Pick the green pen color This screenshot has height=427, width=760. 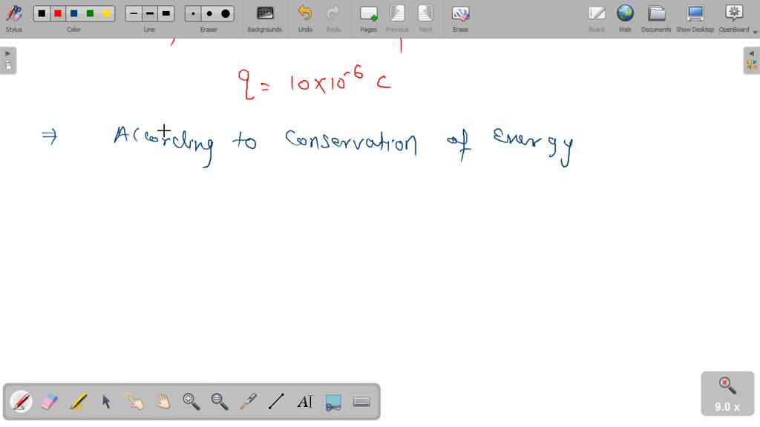[x=90, y=13]
